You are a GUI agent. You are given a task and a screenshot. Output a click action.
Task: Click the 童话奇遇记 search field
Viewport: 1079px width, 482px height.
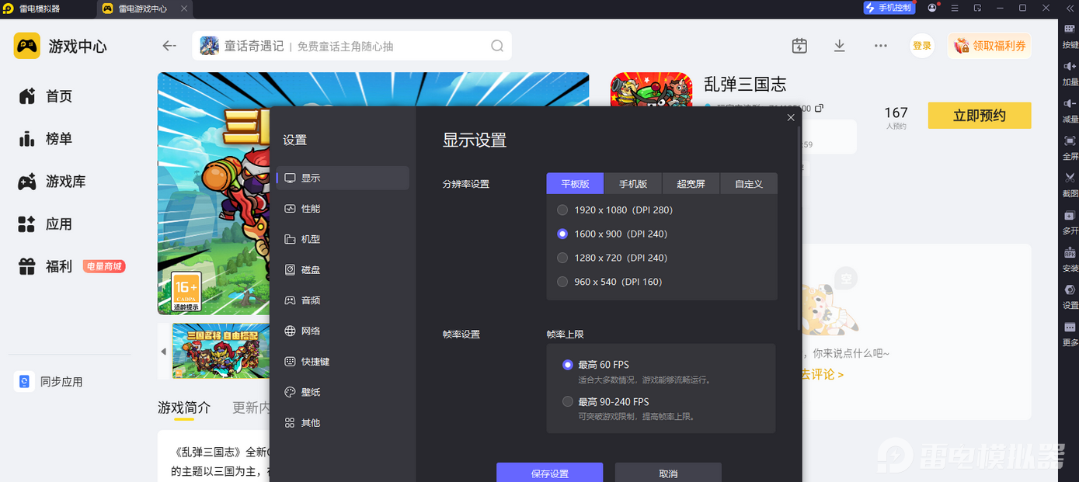click(352, 46)
